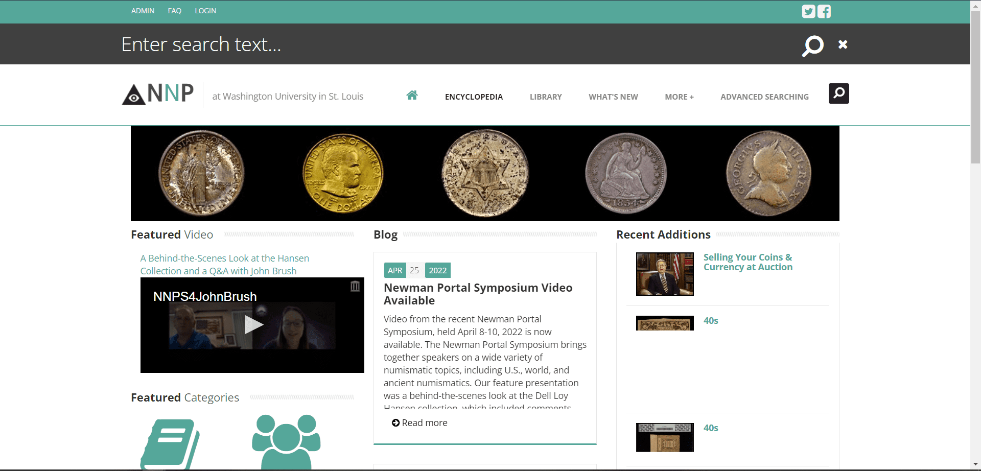981x471 pixels.
Task: Click the '40s' recent addition thumbnail
Action: [x=664, y=323]
